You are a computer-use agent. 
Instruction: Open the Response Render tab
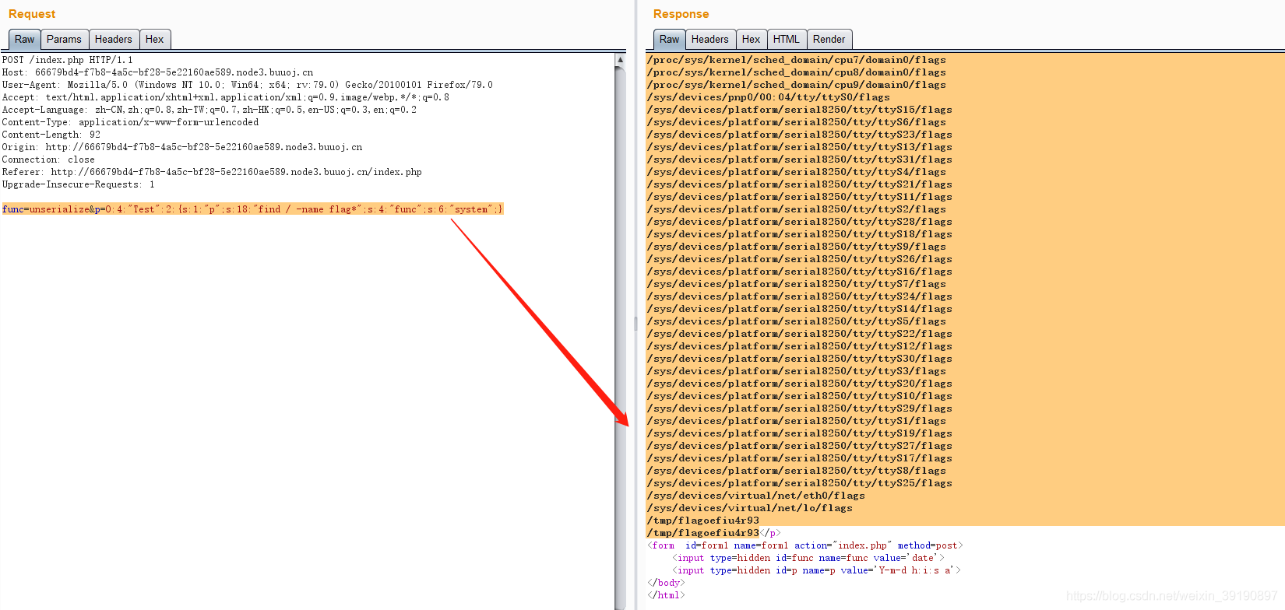point(829,40)
